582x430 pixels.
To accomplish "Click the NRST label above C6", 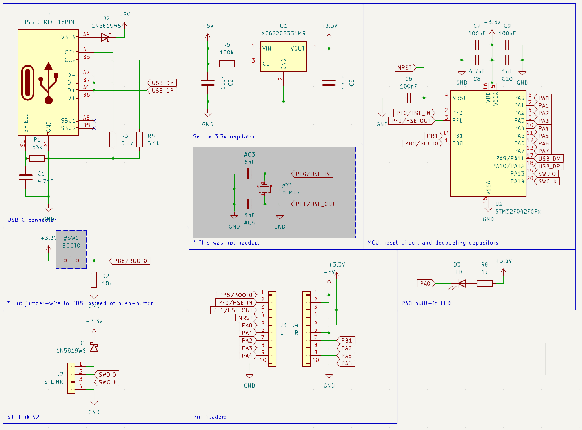I will click(405, 68).
